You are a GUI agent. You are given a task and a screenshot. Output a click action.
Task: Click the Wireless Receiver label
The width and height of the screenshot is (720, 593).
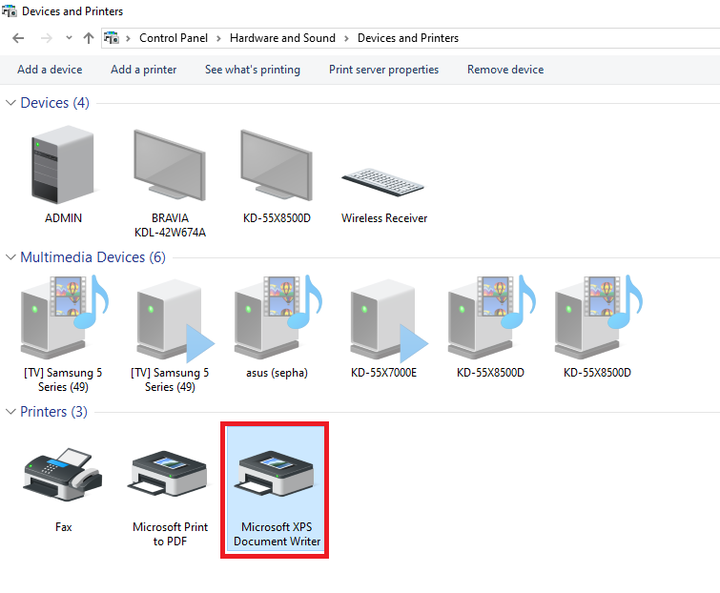click(x=384, y=218)
